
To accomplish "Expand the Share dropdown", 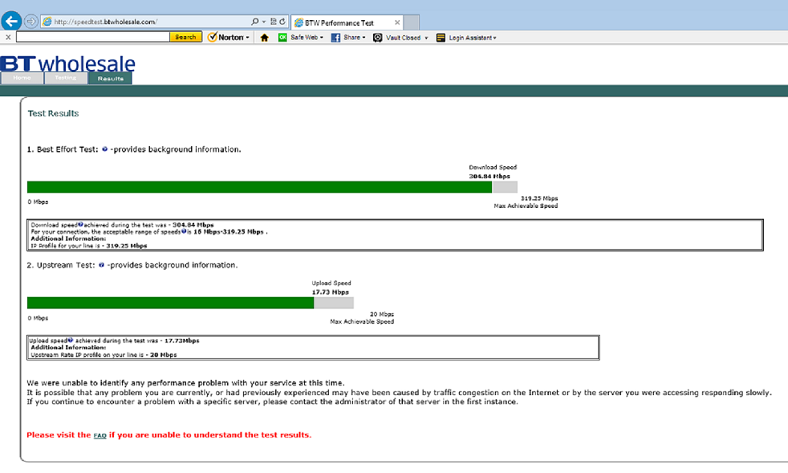I will 364,38.
